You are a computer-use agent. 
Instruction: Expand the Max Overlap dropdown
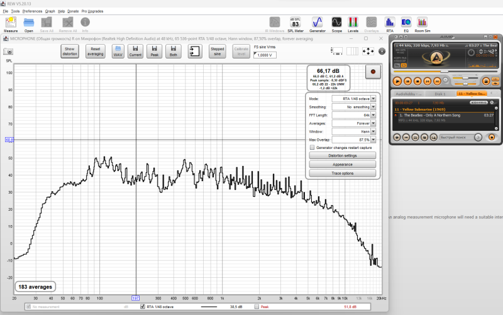coord(373,140)
